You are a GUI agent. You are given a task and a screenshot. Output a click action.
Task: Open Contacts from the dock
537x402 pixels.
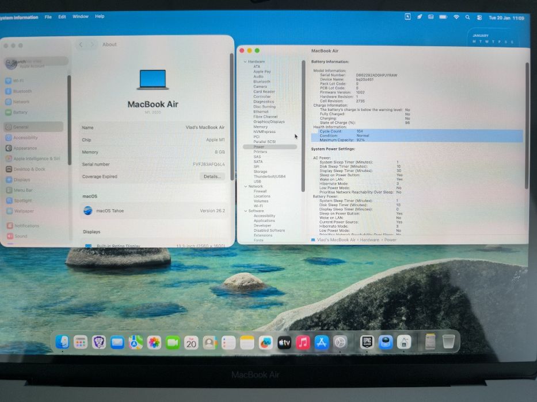point(210,343)
